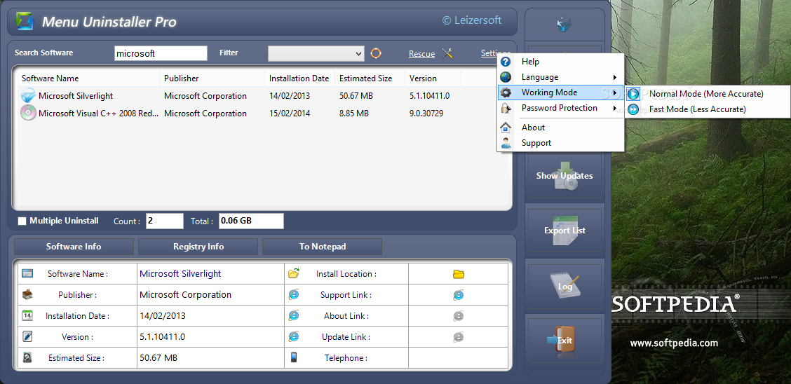The width and height of the screenshot is (791, 384).
Task: Click the Leizersoft copyright link
Action: click(472, 20)
